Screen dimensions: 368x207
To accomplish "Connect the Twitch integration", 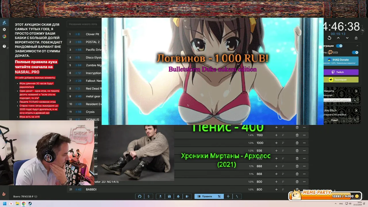I will [x=341, y=72].
